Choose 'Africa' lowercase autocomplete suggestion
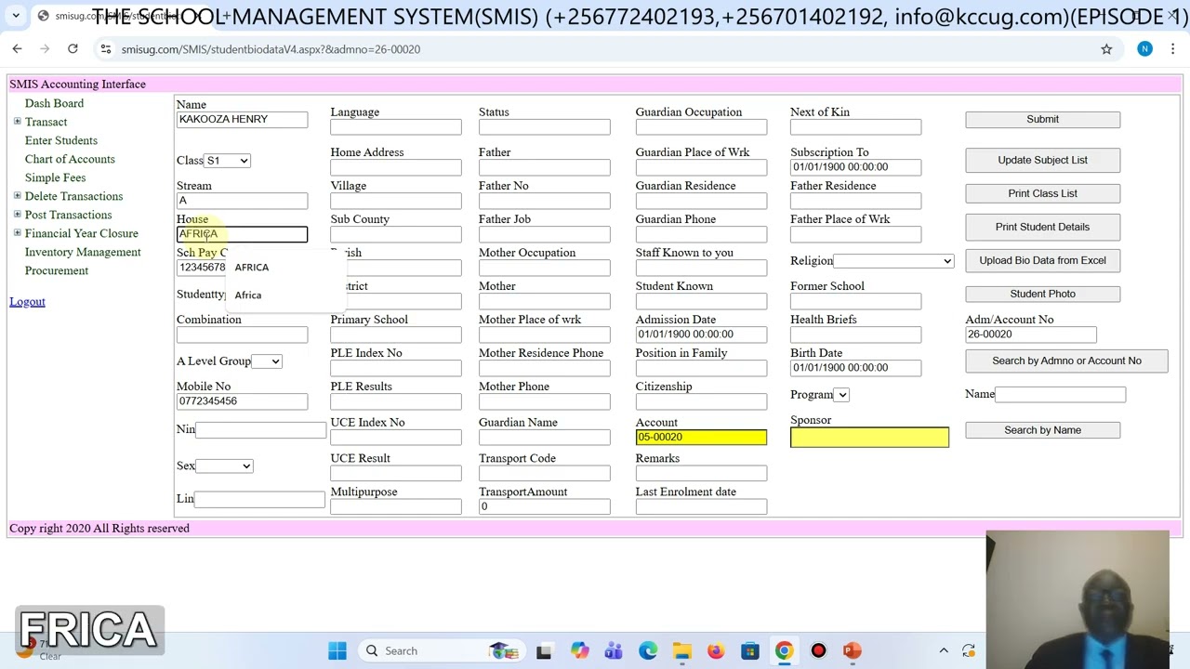This screenshot has width=1190, height=669. point(248,295)
